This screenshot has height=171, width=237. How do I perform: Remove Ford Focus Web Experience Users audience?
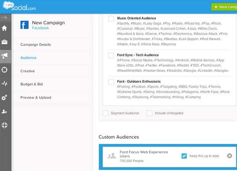click(x=229, y=156)
